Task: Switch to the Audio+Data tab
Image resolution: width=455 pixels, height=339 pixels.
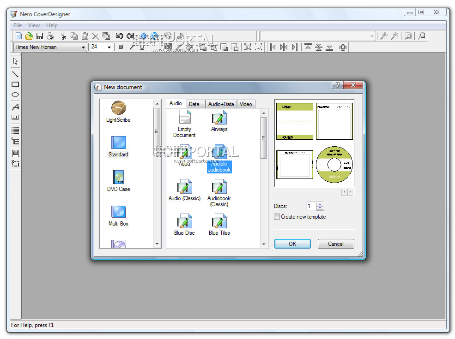Action: (x=221, y=104)
